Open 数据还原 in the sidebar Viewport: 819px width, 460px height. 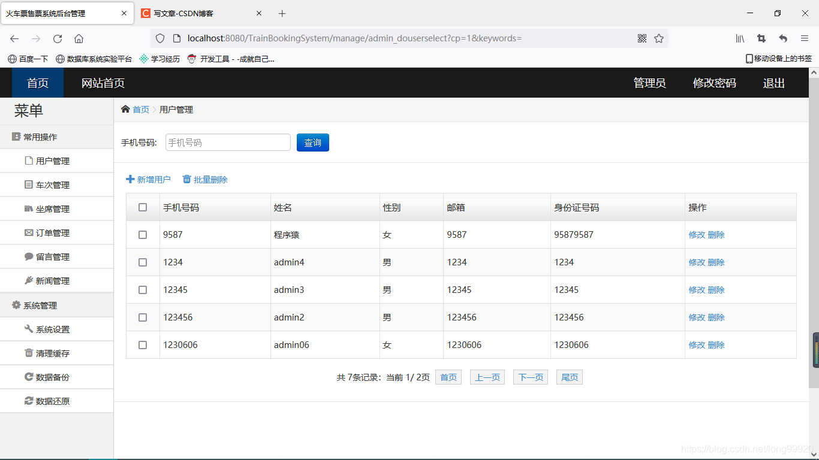click(x=56, y=401)
